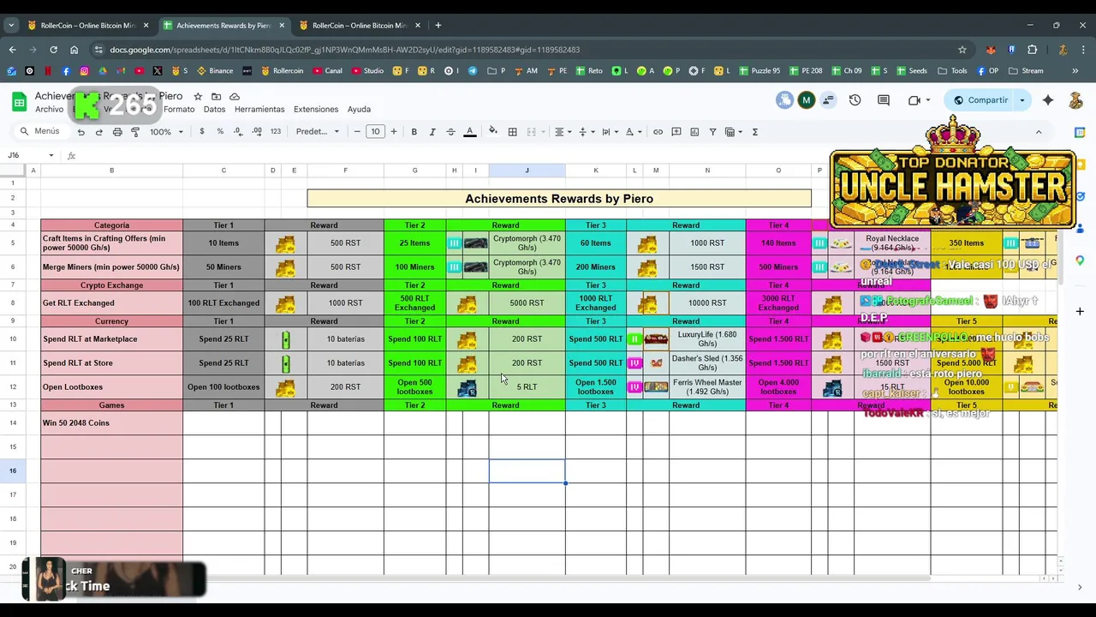Open the Ayuda menu
1096x617 pixels.
point(359,110)
